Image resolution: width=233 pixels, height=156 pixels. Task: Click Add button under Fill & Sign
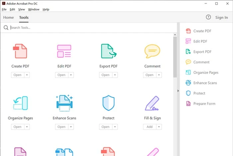tap(149, 127)
